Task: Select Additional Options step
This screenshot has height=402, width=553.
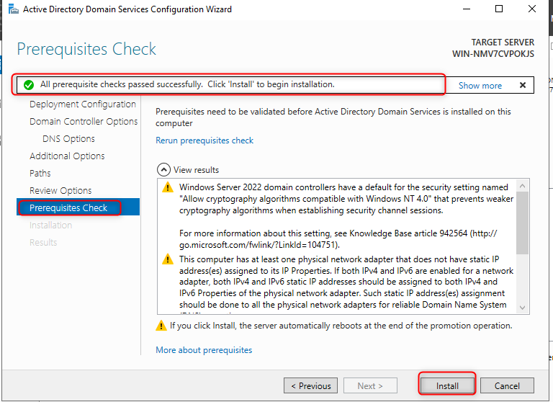Action: (x=67, y=156)
